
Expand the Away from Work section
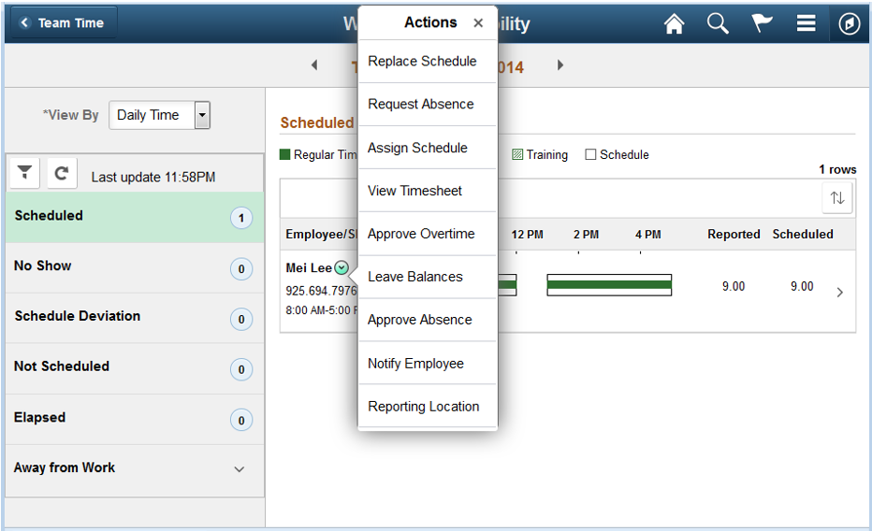click(240, 469)
